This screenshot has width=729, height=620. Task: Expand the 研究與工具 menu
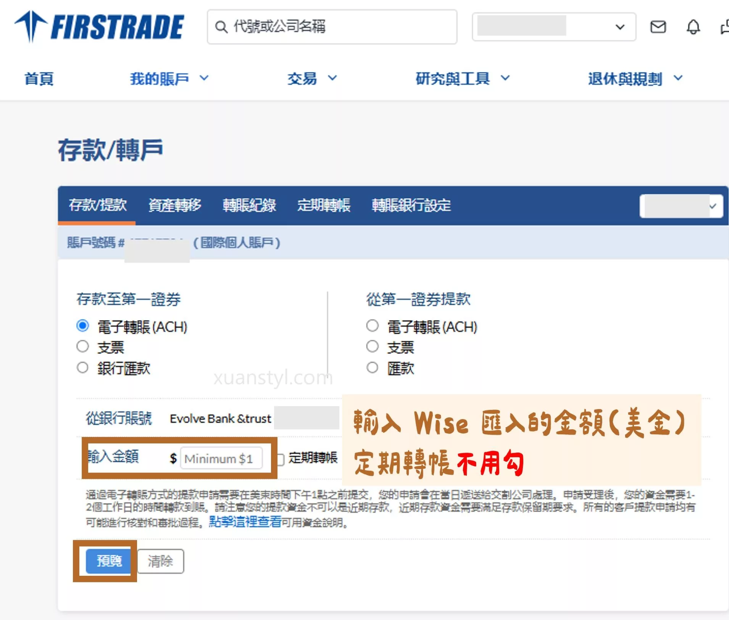click(x=463, y=79)
